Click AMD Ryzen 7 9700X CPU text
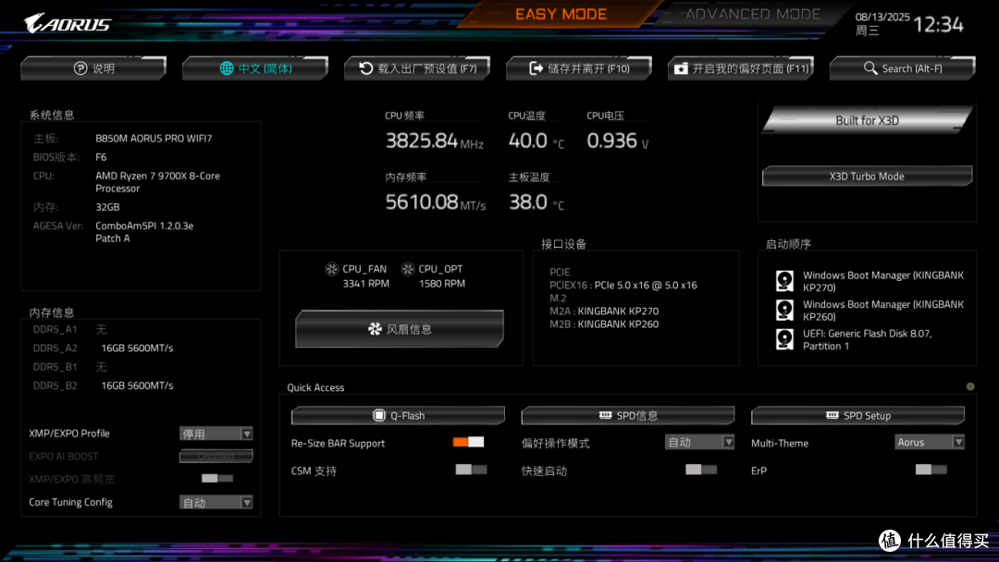The width and height of the screenshot is (999, 562). point(157,182)
